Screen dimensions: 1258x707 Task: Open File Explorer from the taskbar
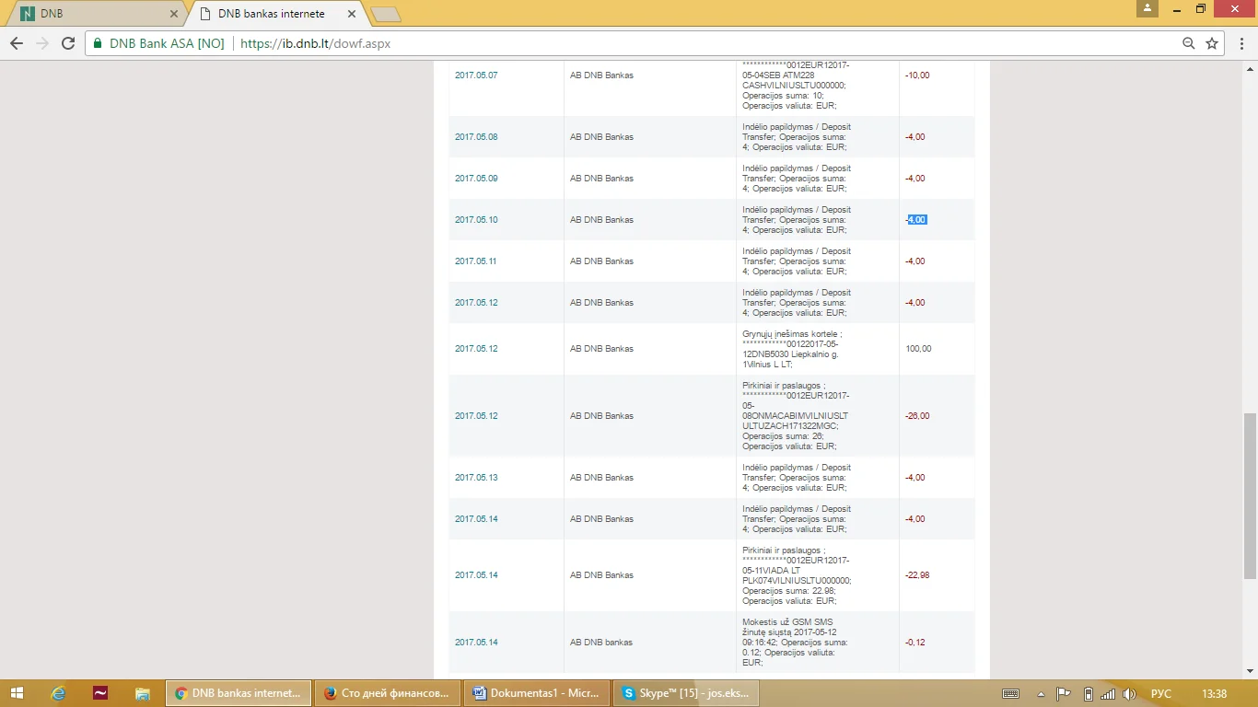(x=143, y=693)
